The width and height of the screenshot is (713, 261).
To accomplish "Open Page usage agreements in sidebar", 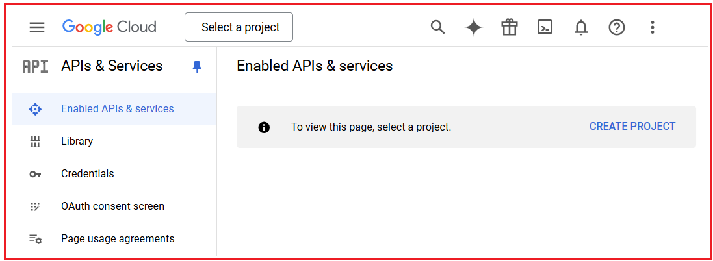I will (114, 238).
